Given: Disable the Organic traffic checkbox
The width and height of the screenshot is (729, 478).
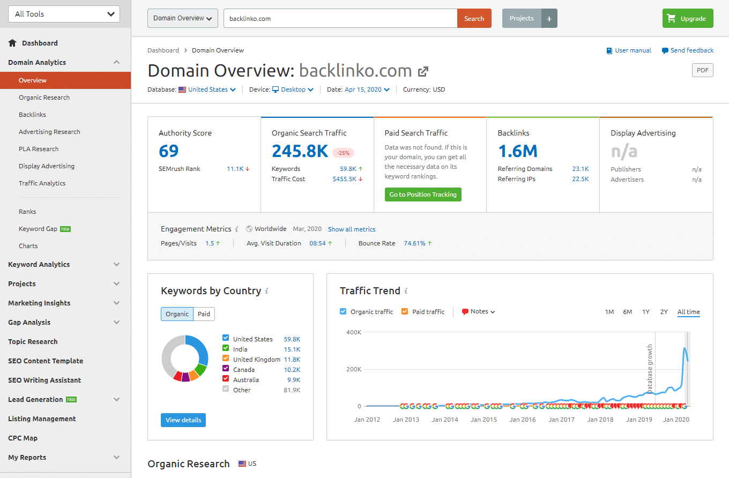Looking at the screenshot, I should pos(343,311).
